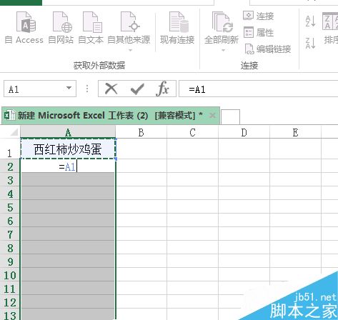Import data from Access database
This screenshot has width=338, height=320.
point(24,28)
